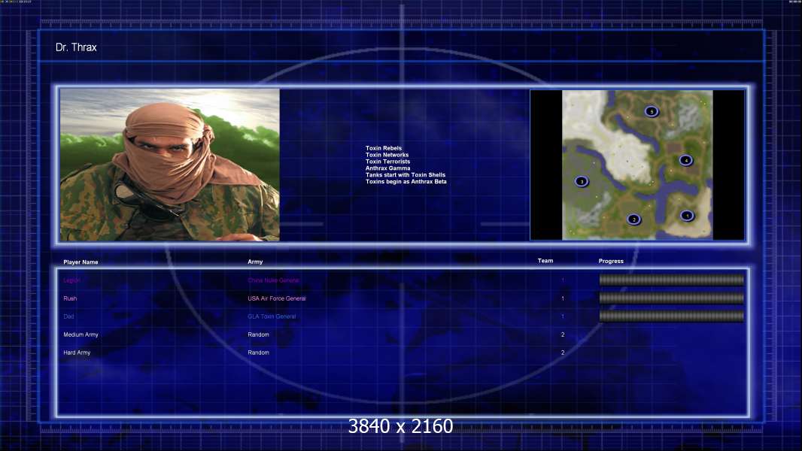
Task: Select the Rush player name
Action: (x=70, y=298)
